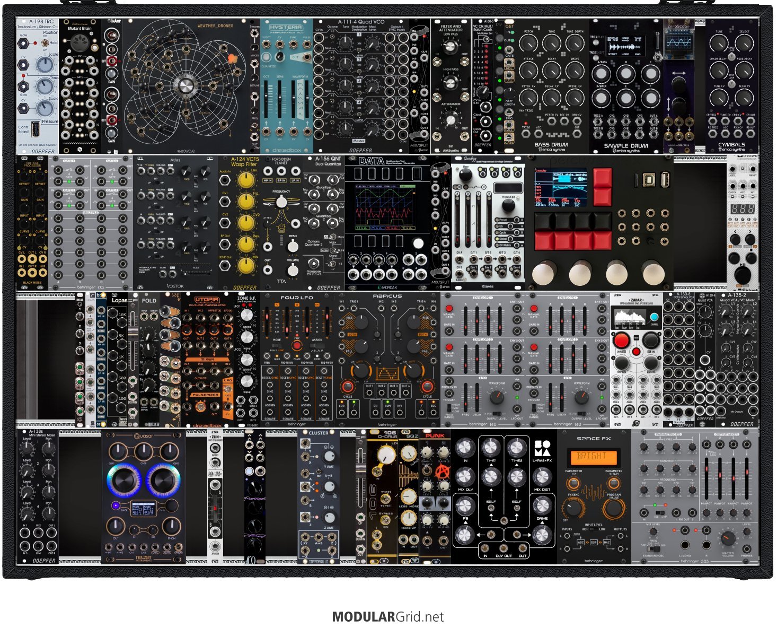The width and height of the screenshot is (777, 628).
Task: Click the numeric LED display on the clock module
Action: 742,209
